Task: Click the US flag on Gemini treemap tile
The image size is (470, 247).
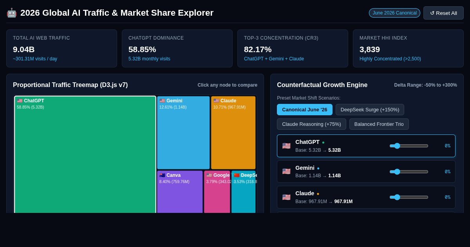Action: [162, 101]
